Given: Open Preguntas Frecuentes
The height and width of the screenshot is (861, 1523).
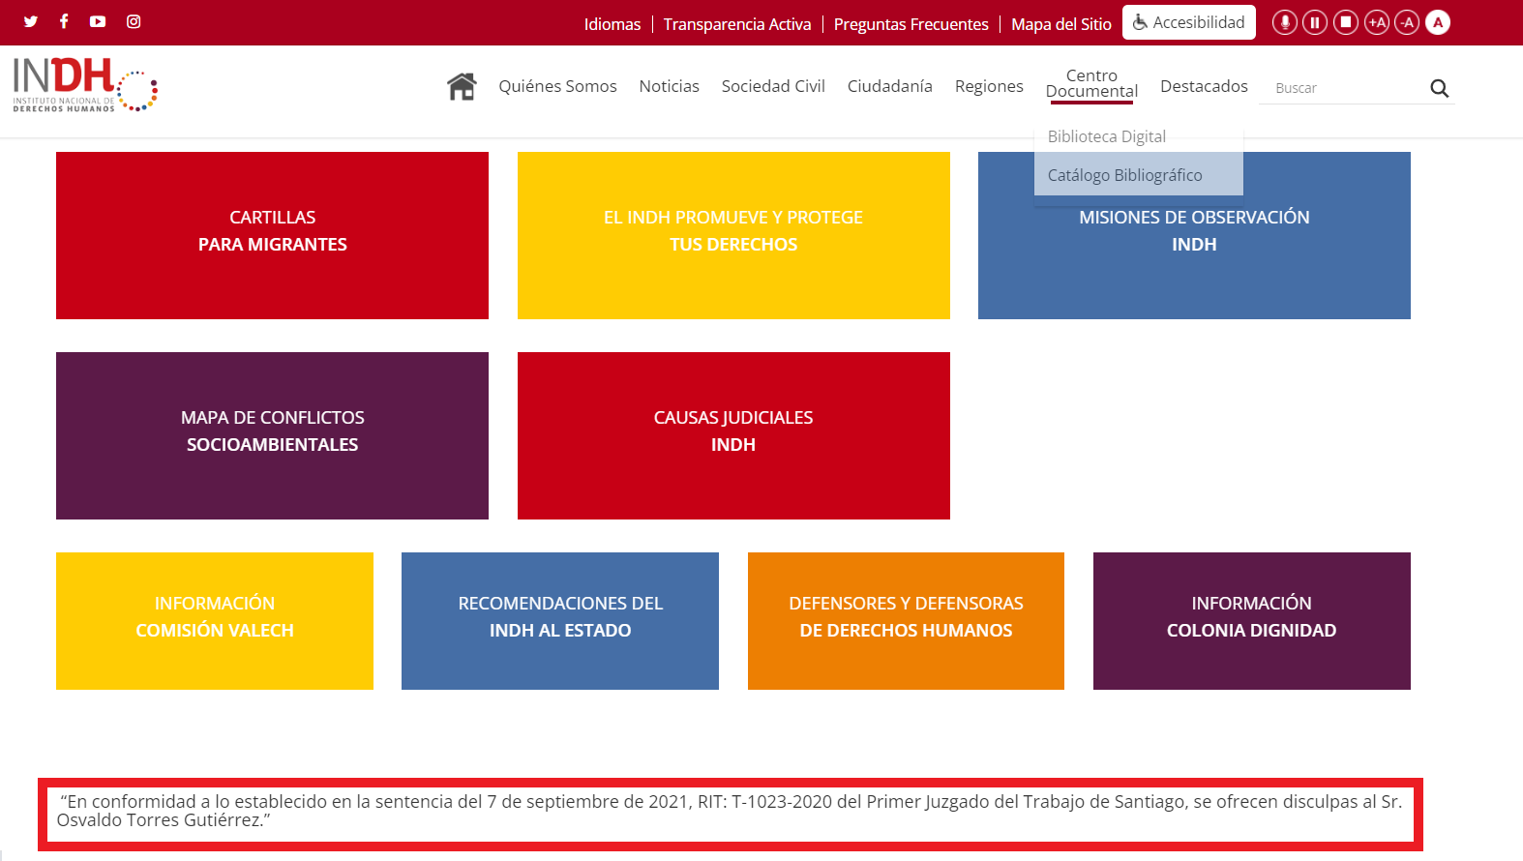Looking at the screenshot, I should coord(911,24).
